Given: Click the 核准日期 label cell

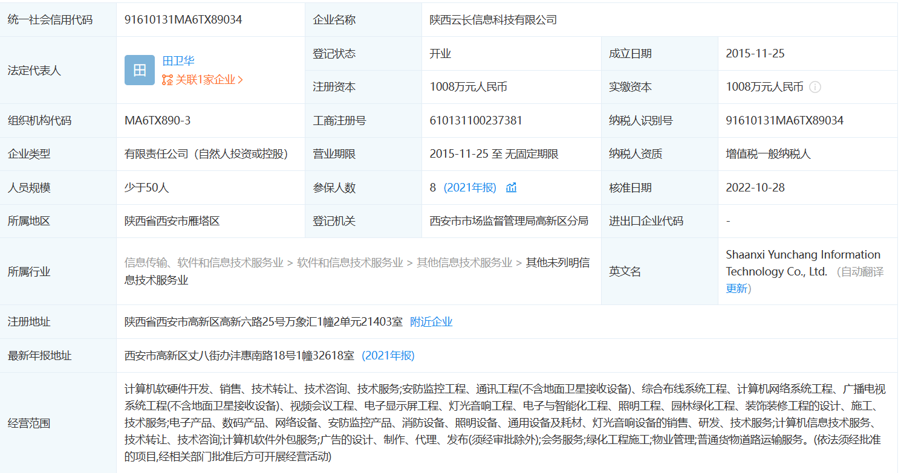Looking at the screenshot, I should [x=660, y=187].
